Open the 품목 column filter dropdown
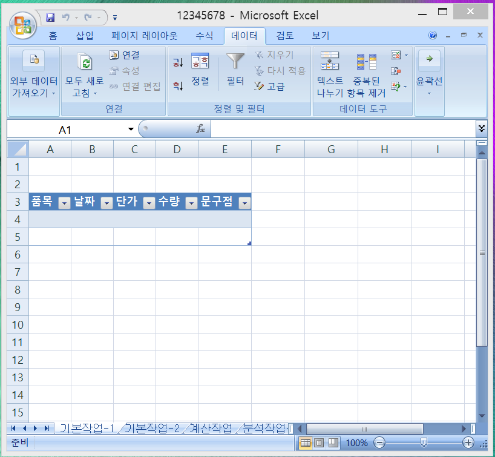The height and width of the screenshot is (457, 495). click(64, 204)
